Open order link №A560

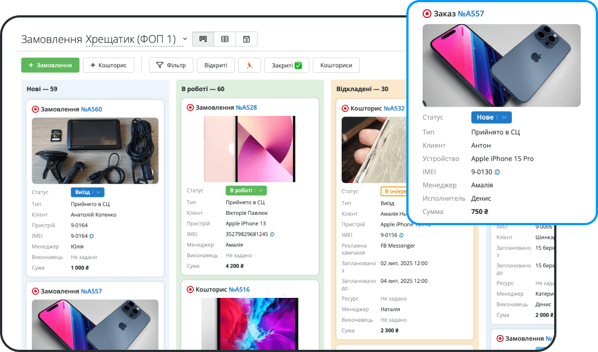tap(91, 109)
